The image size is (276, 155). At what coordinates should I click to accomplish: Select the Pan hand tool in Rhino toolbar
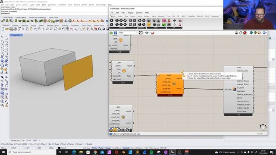pyautogui.click(x=39, y=29)
